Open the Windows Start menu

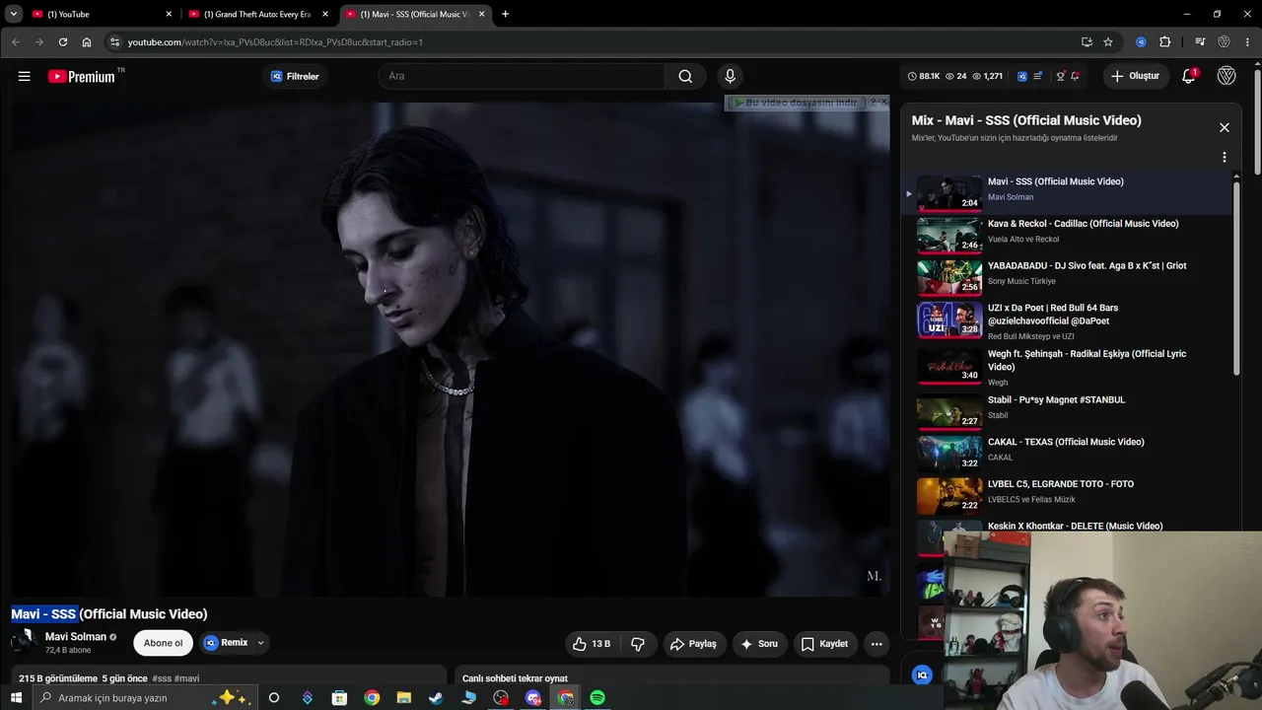point(16,698)
